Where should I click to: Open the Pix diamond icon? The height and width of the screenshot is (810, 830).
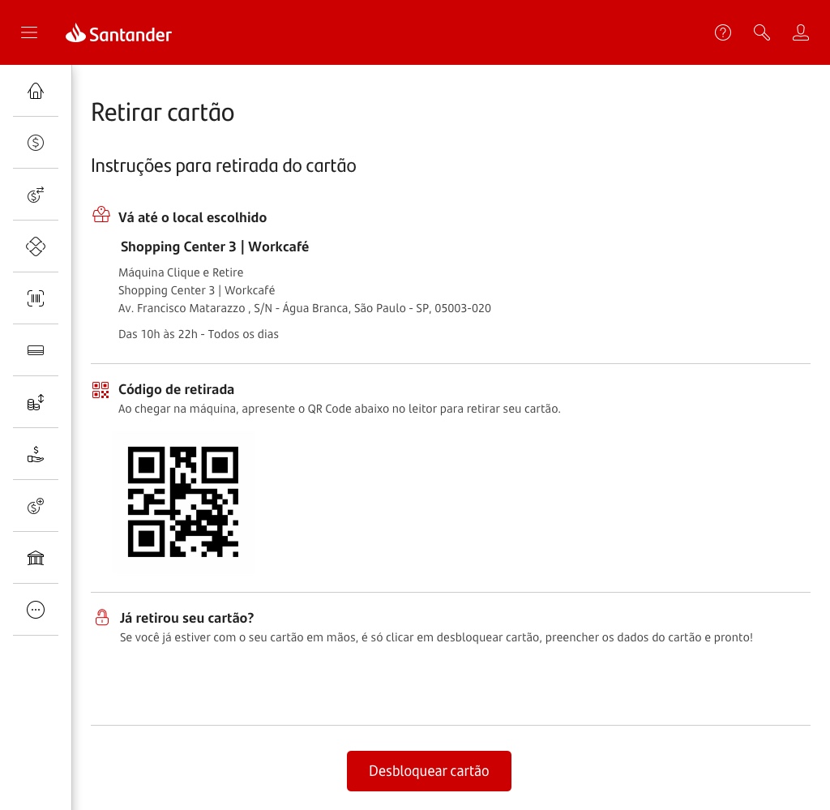(36, 246)
